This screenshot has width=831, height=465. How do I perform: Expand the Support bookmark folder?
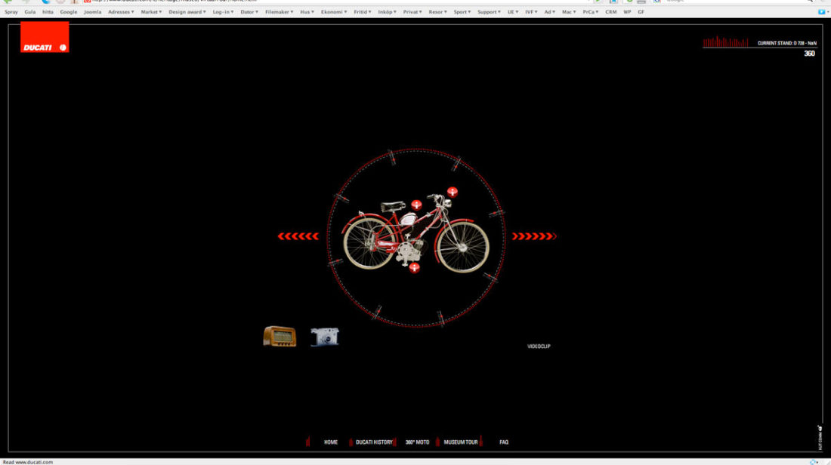tap(489, 11)
